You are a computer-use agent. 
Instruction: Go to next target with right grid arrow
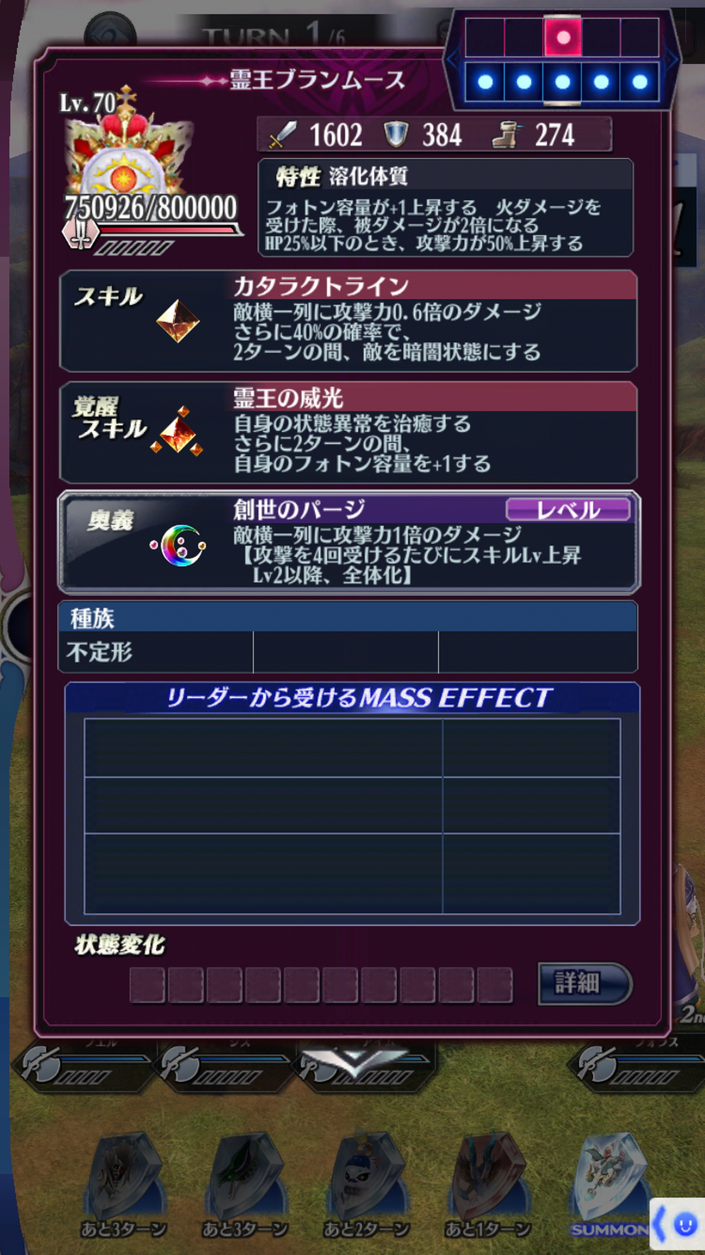pos(671,59)
